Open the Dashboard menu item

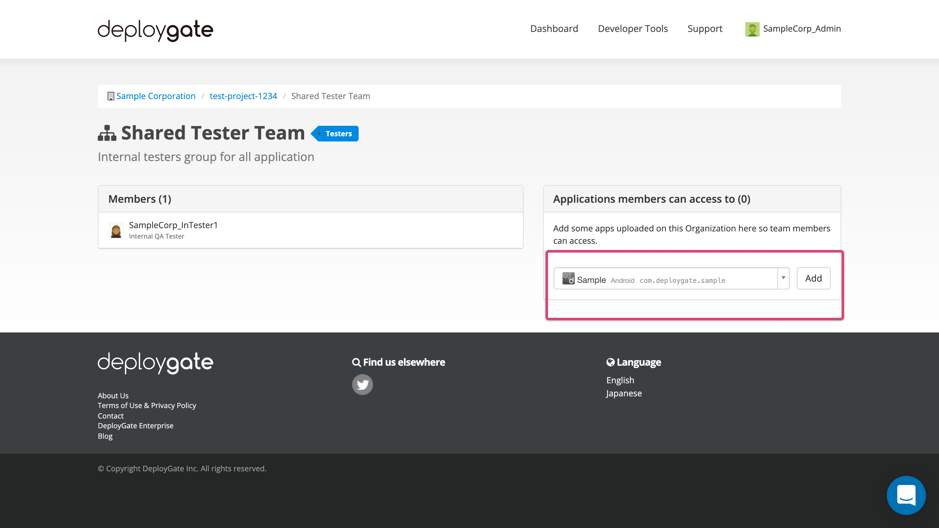[554, 28]
